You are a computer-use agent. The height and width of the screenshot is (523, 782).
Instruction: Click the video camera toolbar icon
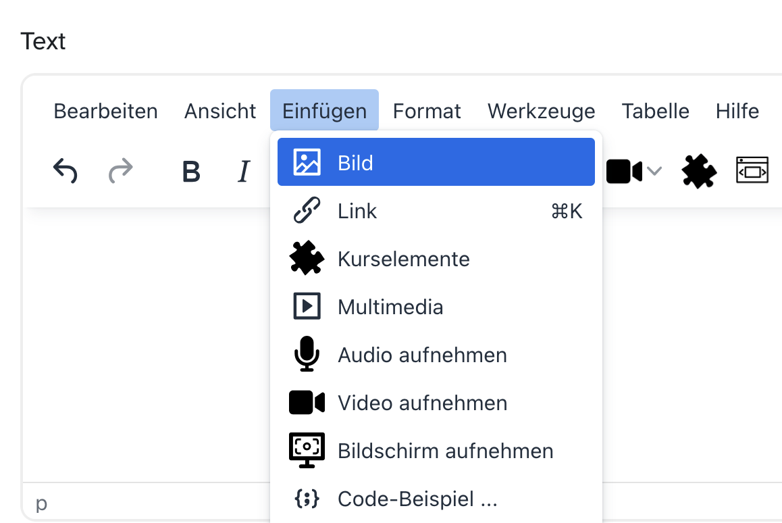tap(624, 172)
